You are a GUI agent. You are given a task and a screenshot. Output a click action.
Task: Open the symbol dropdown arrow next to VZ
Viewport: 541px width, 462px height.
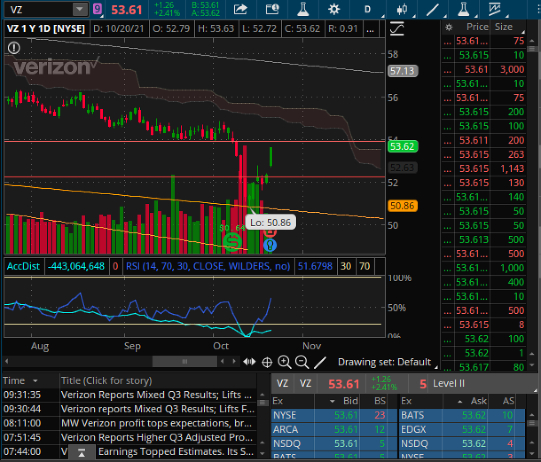click(80, 9)
